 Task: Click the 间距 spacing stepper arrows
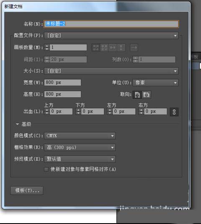point(47,59)
